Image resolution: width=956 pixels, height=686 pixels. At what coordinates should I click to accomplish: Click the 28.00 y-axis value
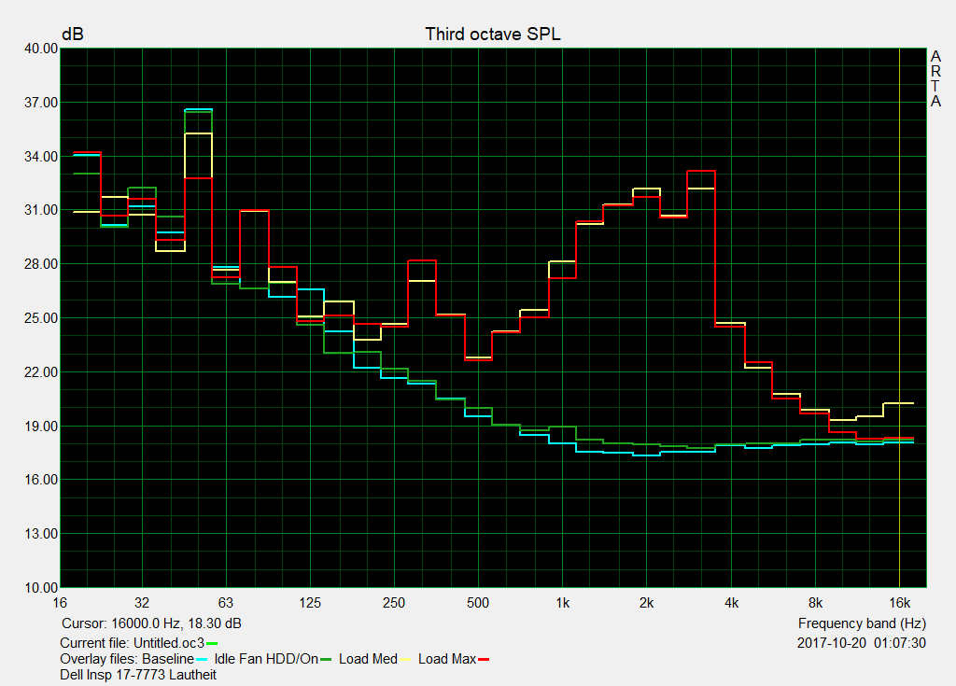41,264
